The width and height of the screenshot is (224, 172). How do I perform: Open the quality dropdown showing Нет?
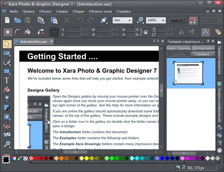[x=123, y=20]
